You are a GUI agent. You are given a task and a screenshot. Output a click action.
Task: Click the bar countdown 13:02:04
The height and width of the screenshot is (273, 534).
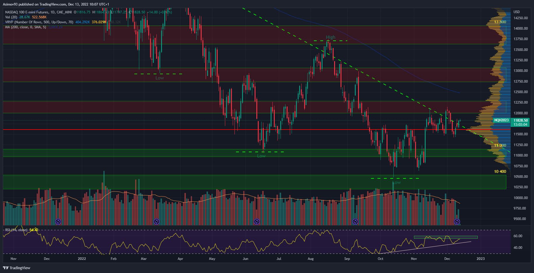(x=520, y=124)
